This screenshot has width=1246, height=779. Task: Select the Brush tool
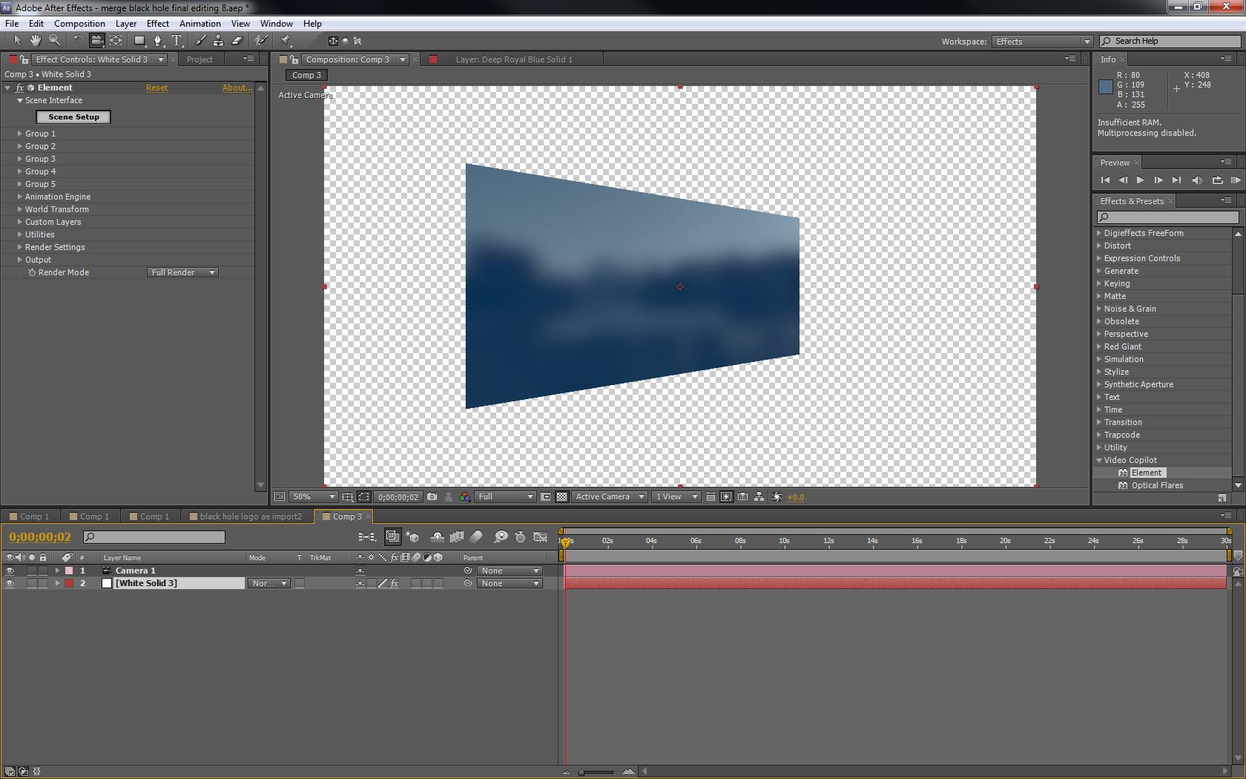pos(200,41)
